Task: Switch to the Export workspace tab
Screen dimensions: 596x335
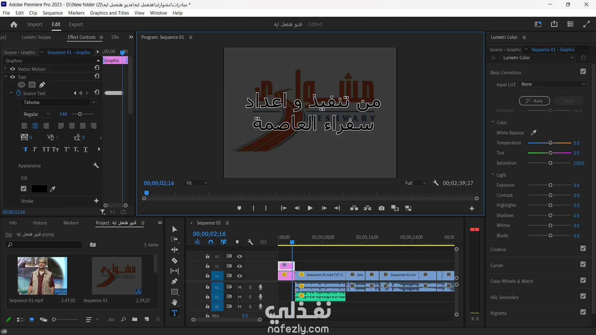Action: click(76, 25)
